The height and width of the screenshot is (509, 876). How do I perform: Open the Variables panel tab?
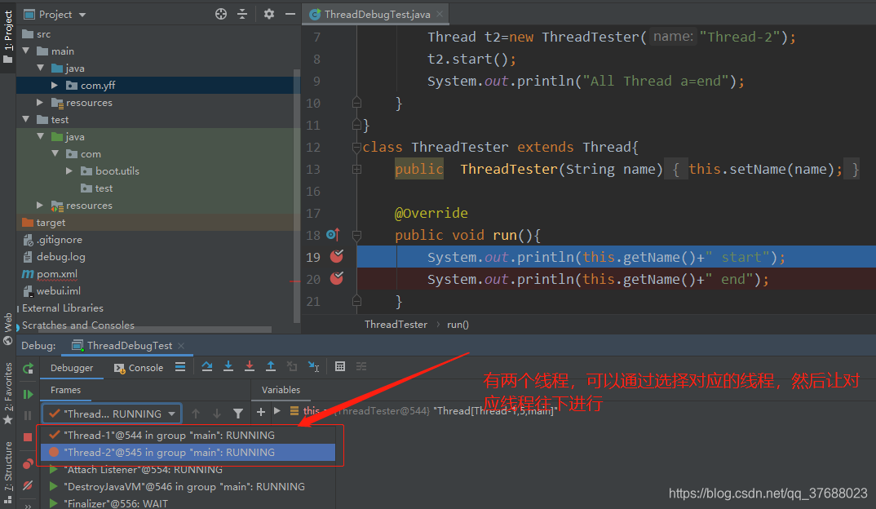[281, 390]
